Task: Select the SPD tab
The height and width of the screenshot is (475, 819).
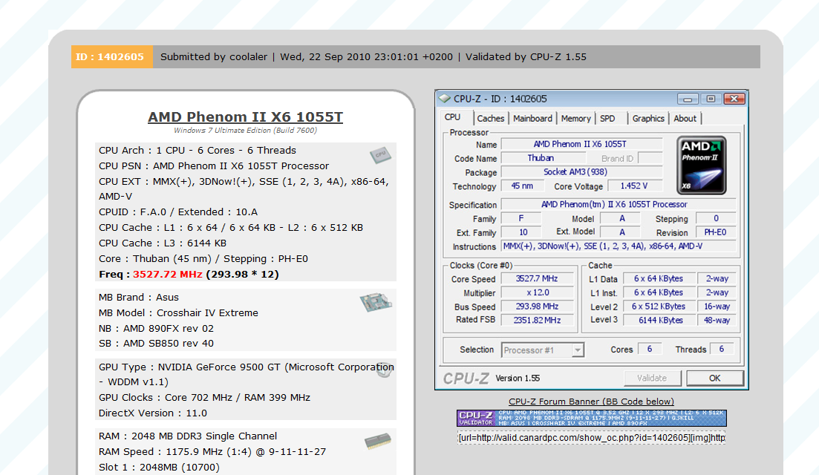Action: [607, 119]
